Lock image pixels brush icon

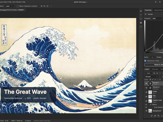click(153, 79)
